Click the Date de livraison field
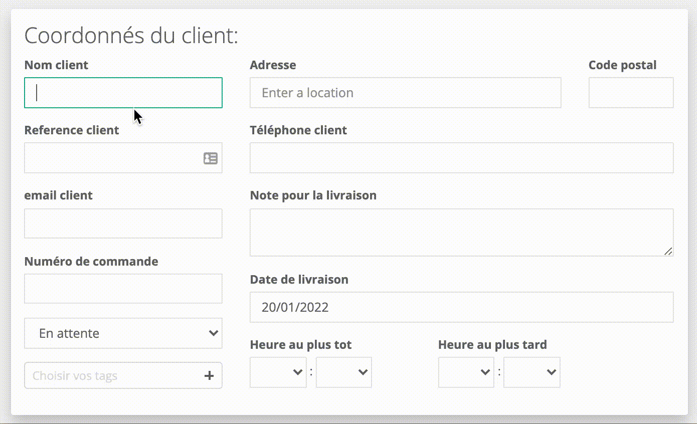Image resolution: width=697 pixels, height=424 pixels. [461, 307]
